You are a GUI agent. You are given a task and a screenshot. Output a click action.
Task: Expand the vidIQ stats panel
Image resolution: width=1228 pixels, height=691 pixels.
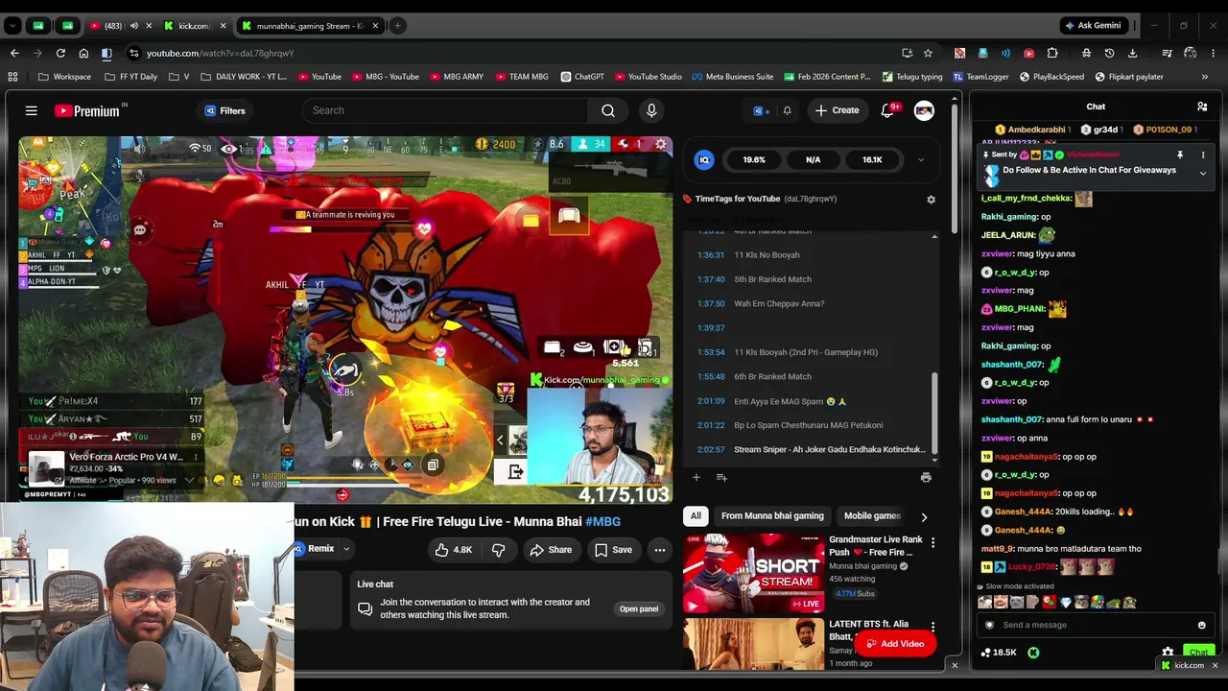(x=921, y=160)
